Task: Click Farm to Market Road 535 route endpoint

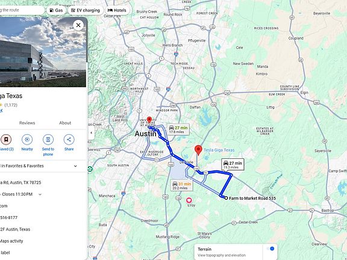Action: pyautogui.click(x=226, y=198)
